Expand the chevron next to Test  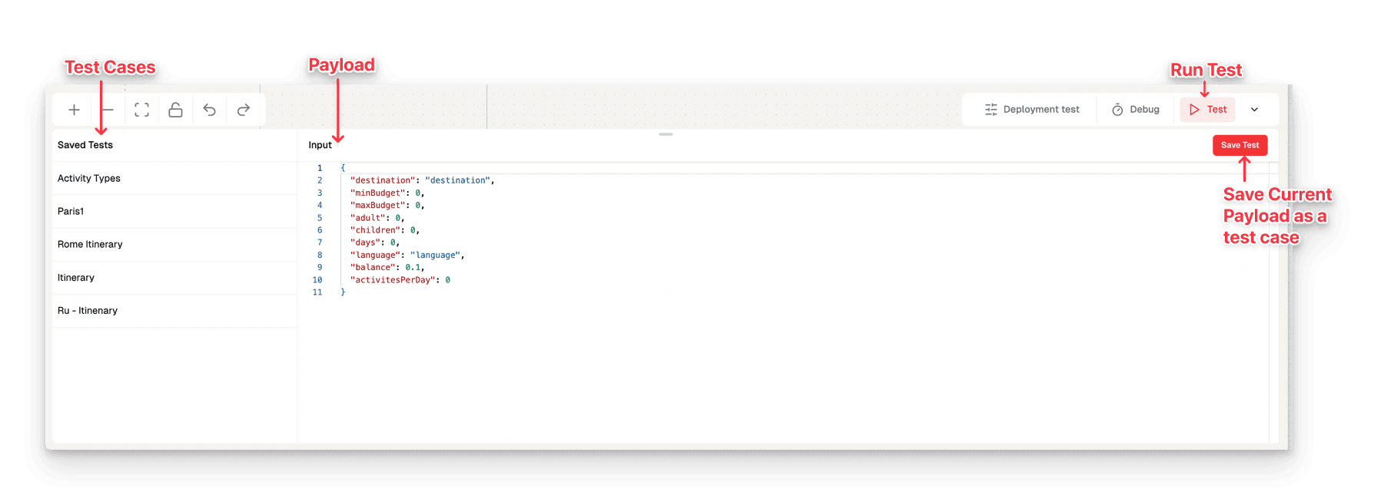pyautogui.click(x=1254, y=110)
